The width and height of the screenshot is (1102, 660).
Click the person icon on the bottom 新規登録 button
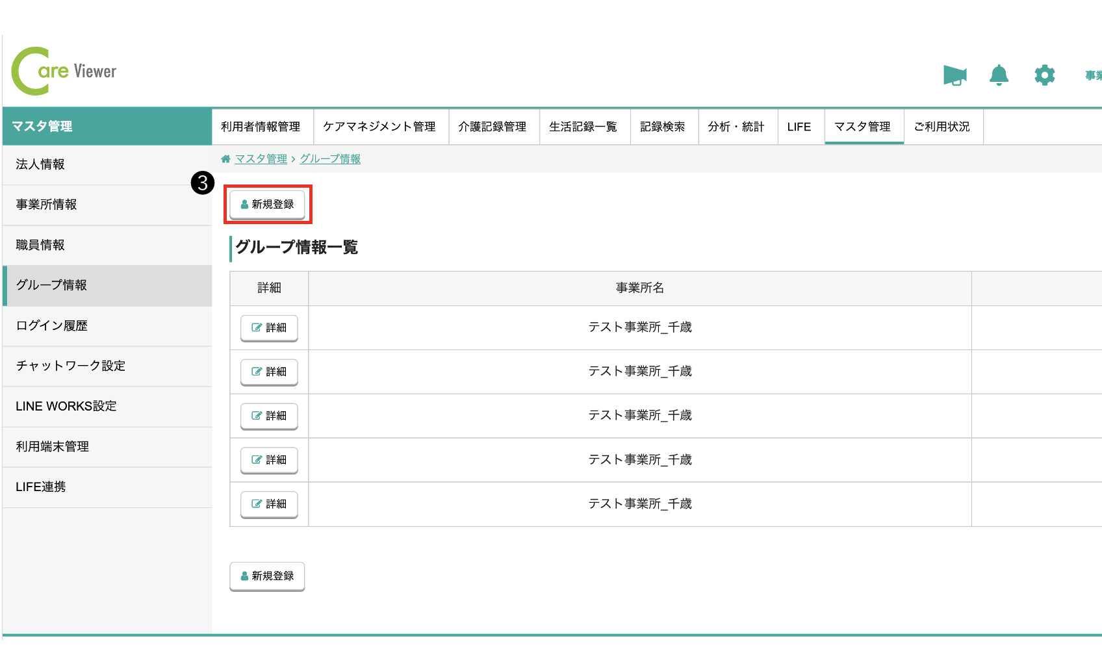(x=244, y=576)
